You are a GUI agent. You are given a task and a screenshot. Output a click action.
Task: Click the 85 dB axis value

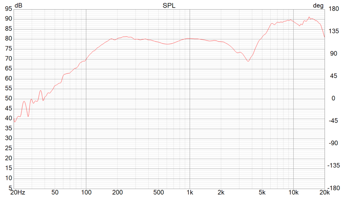point(8,29)
